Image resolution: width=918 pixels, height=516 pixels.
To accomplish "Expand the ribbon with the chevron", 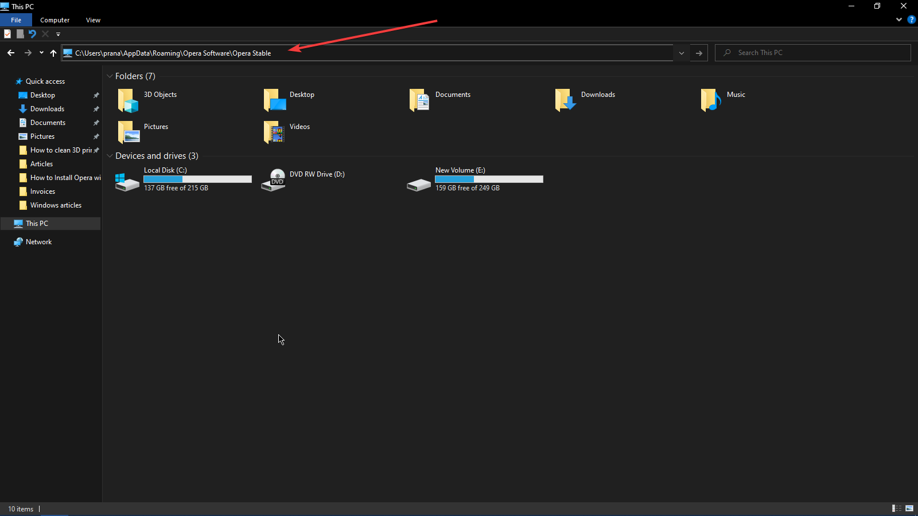I will [899, 19].
